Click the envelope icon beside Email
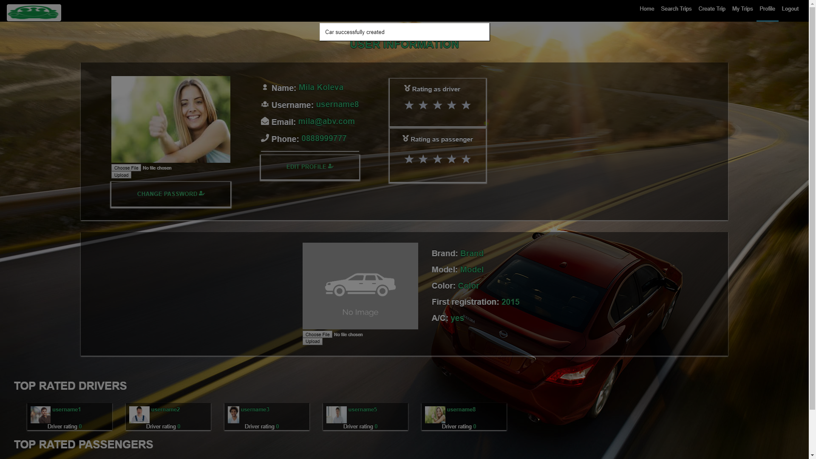 (265, 121)
